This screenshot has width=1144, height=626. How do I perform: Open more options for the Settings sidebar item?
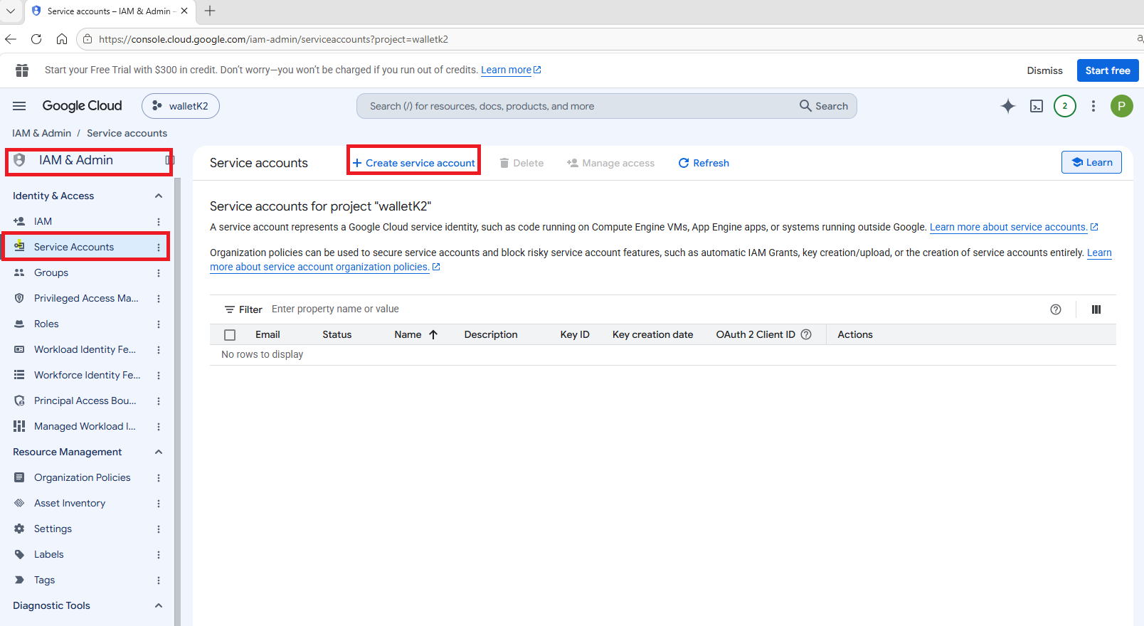[159, 529]
